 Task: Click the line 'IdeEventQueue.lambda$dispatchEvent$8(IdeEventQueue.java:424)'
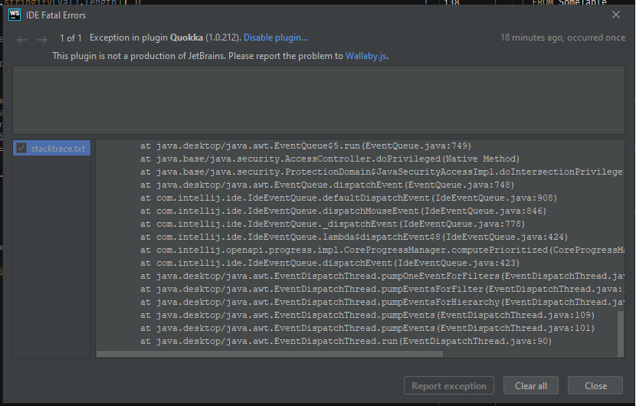point(354,237)
